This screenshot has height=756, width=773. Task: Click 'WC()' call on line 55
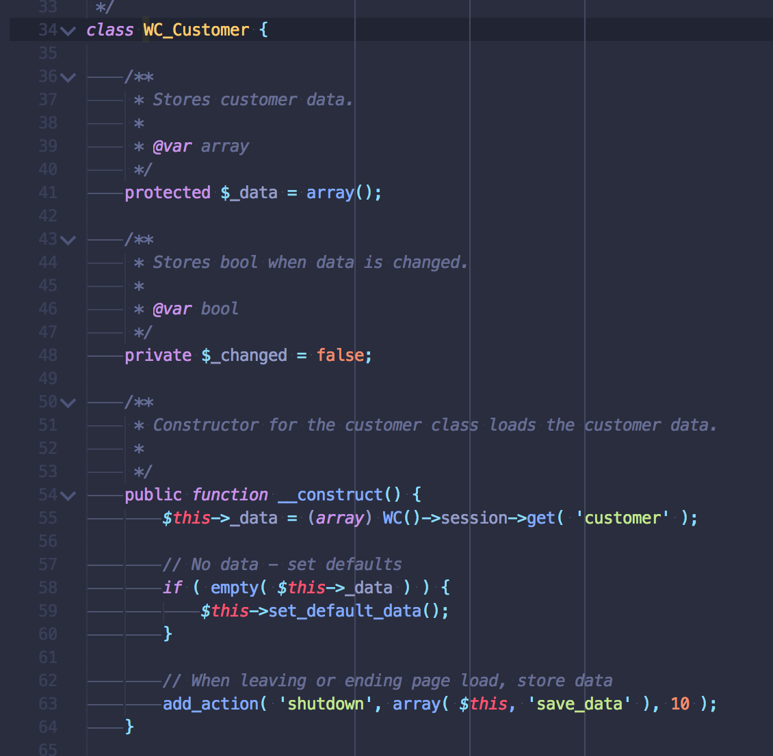[x=402, y=518]
